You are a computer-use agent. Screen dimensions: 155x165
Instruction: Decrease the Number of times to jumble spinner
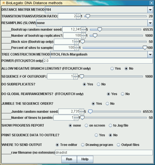[76, 119]
